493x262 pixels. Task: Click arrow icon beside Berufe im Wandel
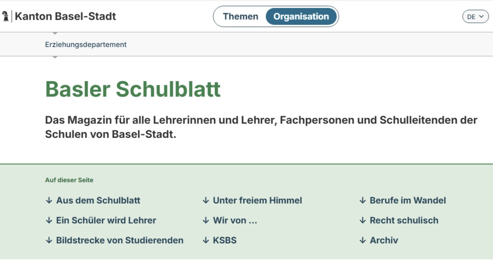[x=362, y=200]
